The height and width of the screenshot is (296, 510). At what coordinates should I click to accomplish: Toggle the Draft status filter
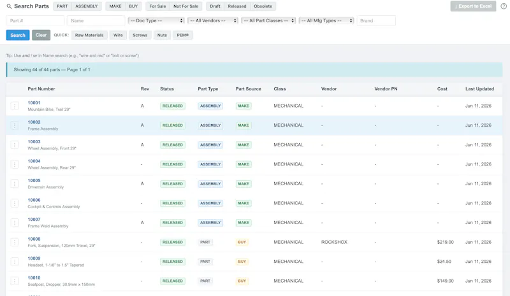click(x=215, y=6)
